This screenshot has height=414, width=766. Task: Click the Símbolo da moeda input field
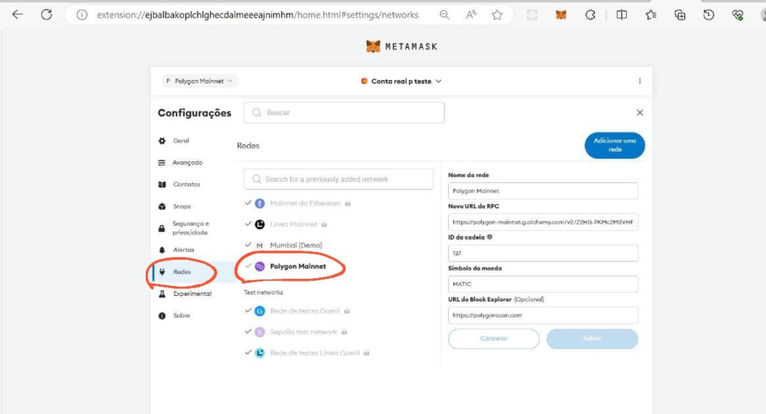543,284
